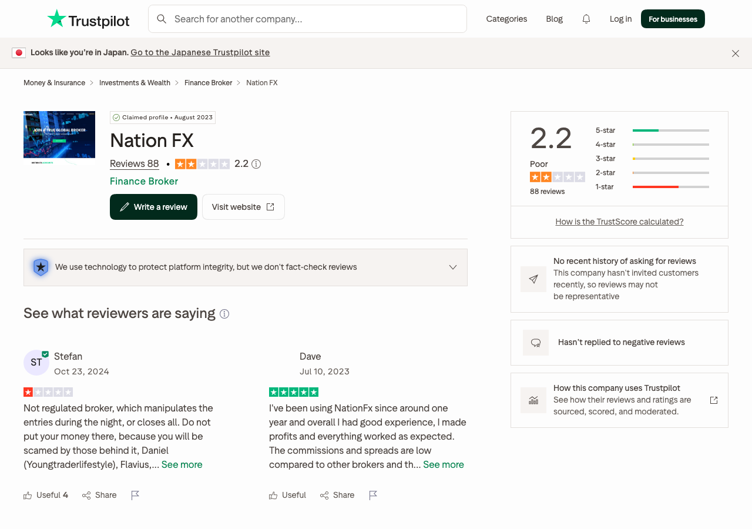Click Write a review button
This screenshot has width=752, height=529.
point(153,207)
